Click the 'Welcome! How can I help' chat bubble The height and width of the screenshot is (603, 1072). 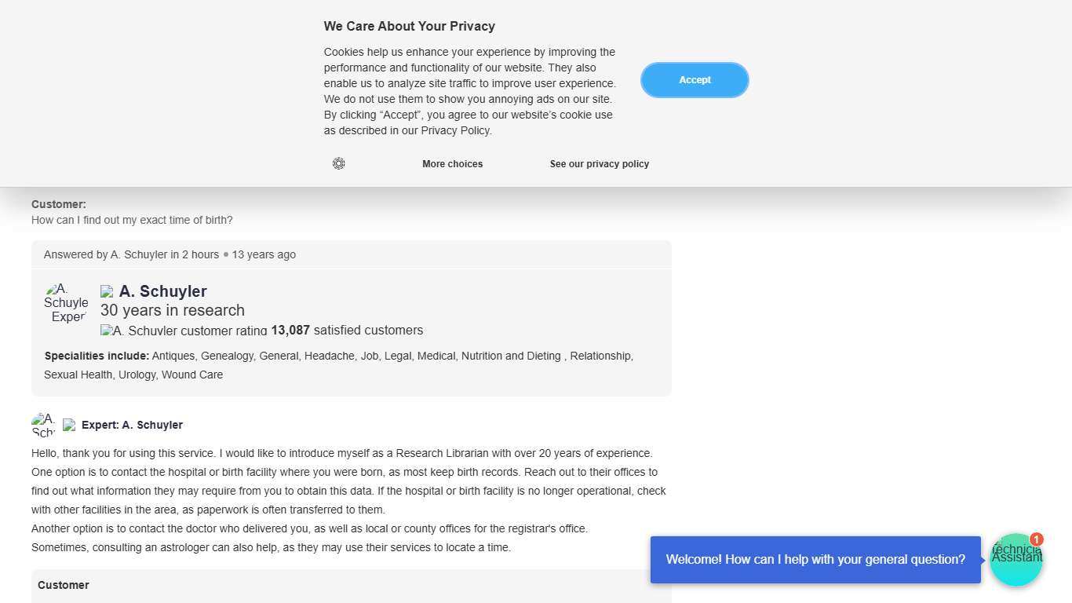(815, 560)
